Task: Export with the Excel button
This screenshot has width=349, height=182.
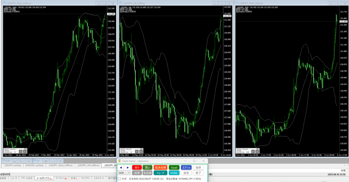Action: (x=174, y=168)
